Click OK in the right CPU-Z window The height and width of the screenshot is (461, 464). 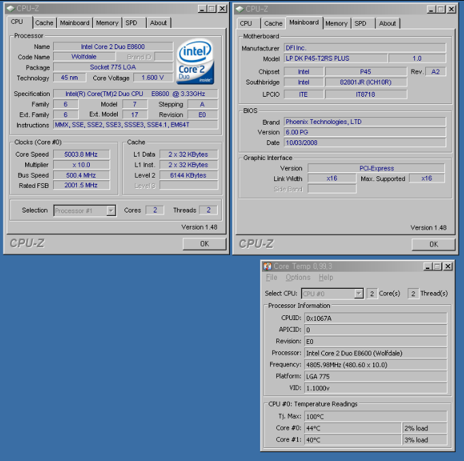click(x=433, y=244)
